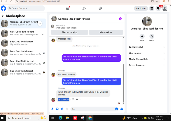Image resolution: width=171 pixels, height=121 pixels.
Task: Open the Alondrita conversation header name
Action: point(74,19)
